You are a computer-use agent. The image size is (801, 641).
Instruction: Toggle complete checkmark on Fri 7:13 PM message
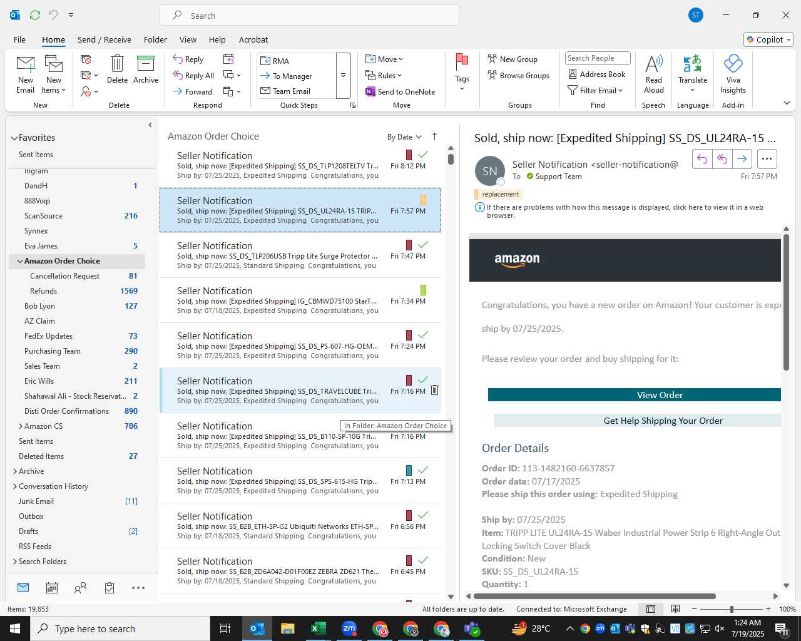(x=423, y=470)
